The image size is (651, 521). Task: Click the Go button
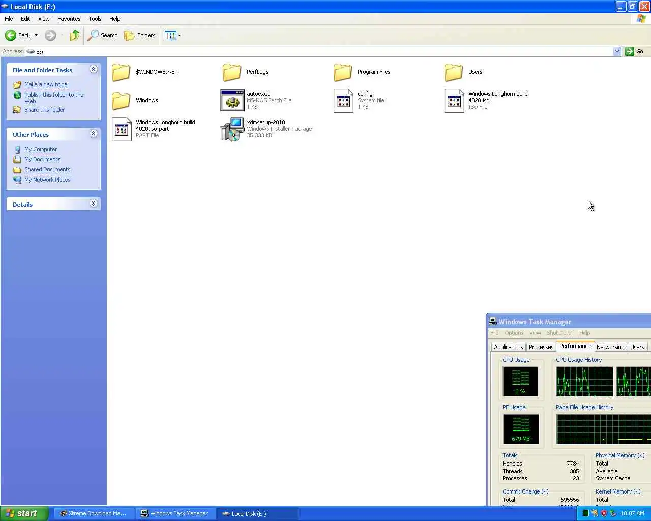(x=634, y=51)
